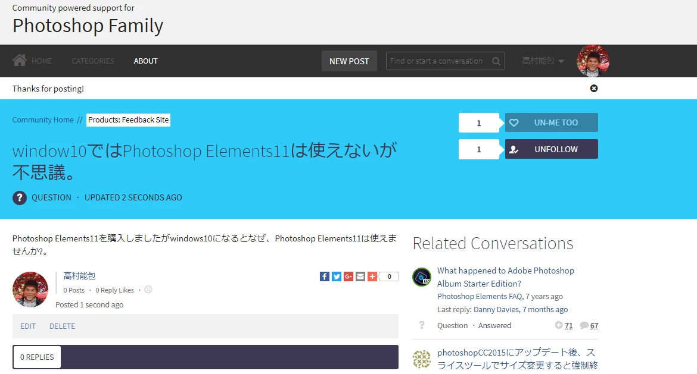Click the 0 Reply Likes text

pyautogui.click(x=115, y=290)
